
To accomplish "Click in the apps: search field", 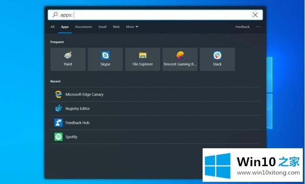I will pos(155,15).
